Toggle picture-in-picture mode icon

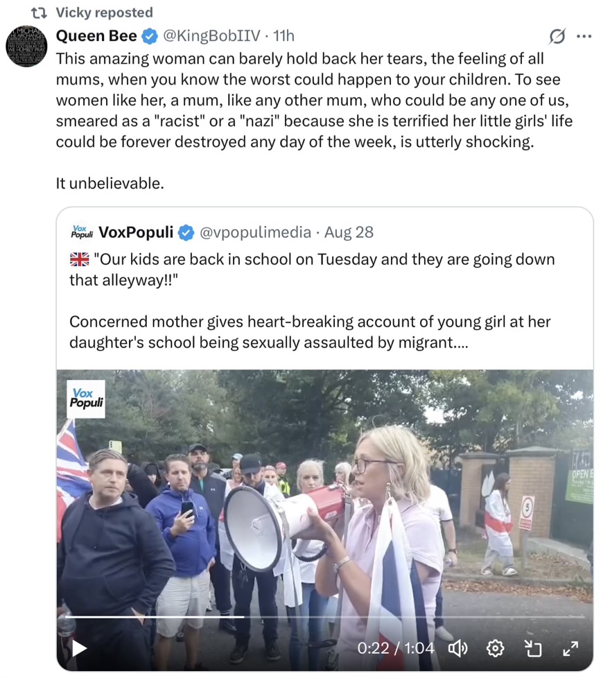pyautogui.click(x=532, y=649)
